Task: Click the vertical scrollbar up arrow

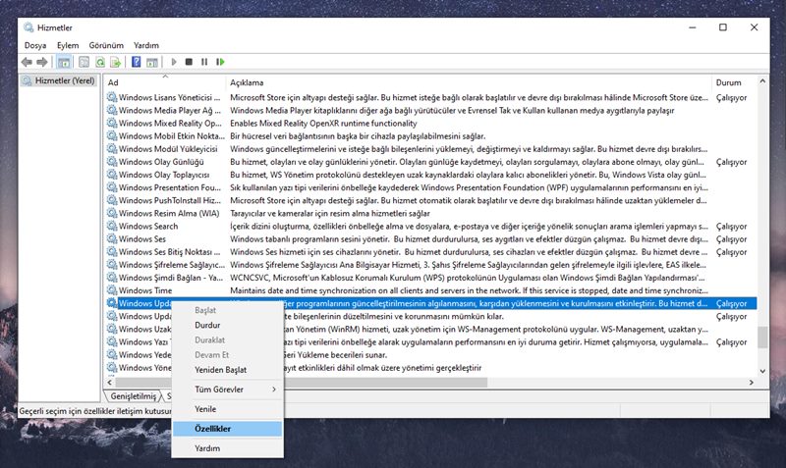Action: [763, 81]
